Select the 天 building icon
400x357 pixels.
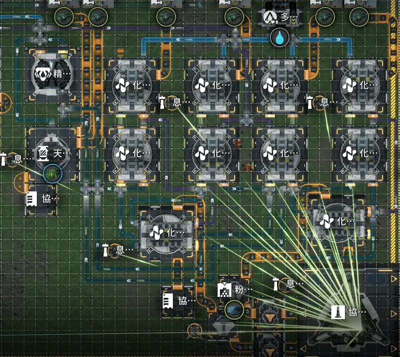point(43,154)
